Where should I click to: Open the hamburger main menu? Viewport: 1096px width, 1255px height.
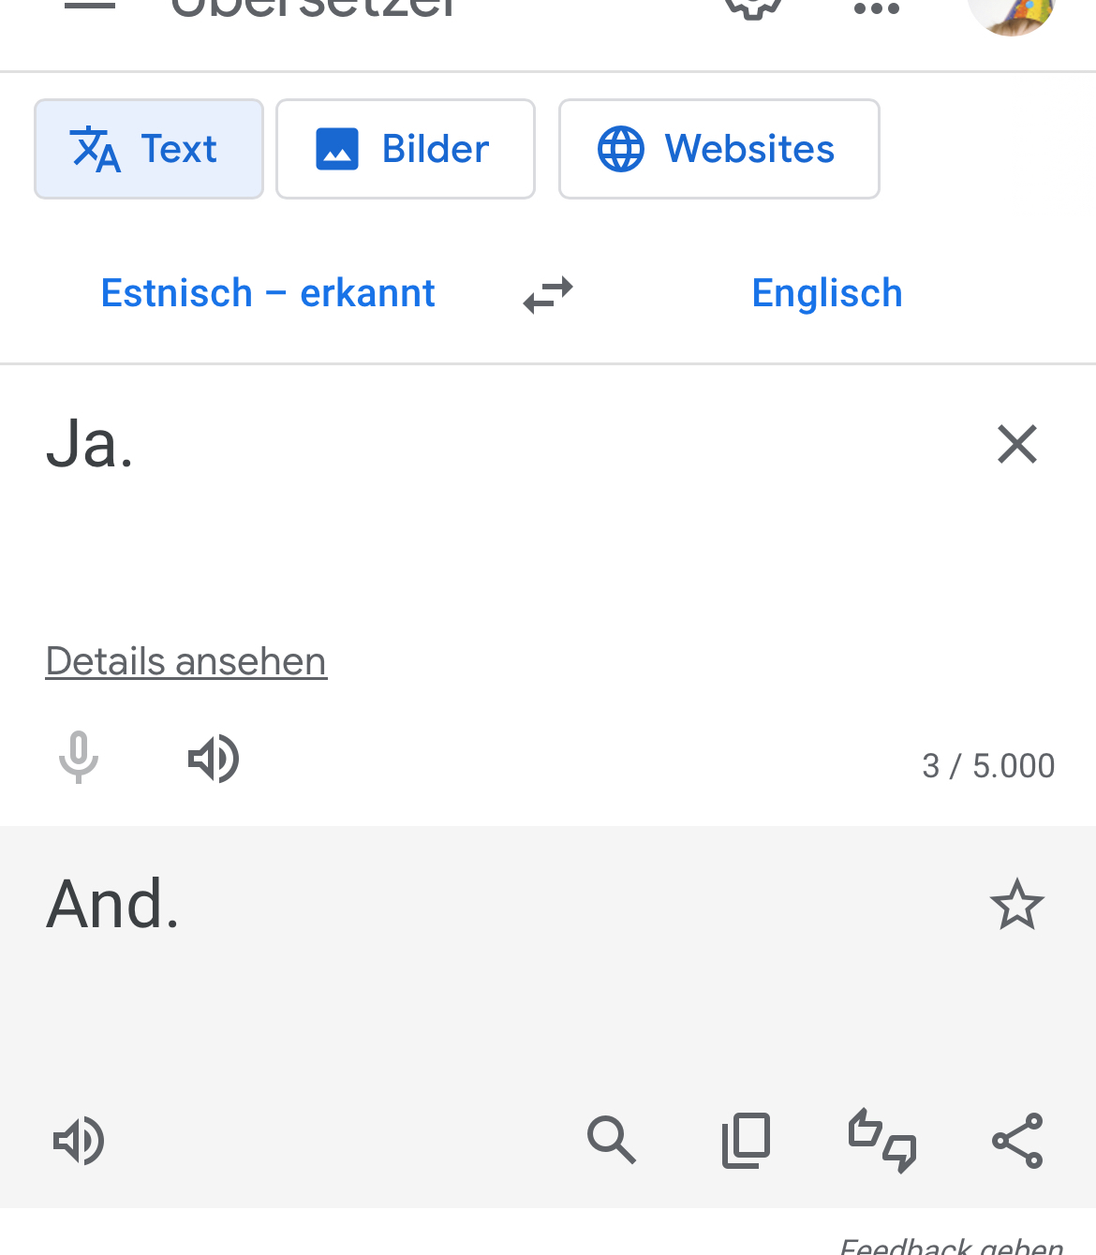90,6
